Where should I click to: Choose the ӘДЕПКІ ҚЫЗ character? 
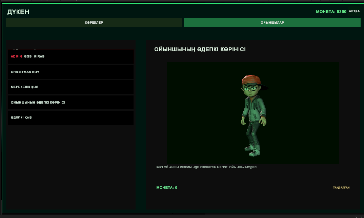[x=71, y=117]
